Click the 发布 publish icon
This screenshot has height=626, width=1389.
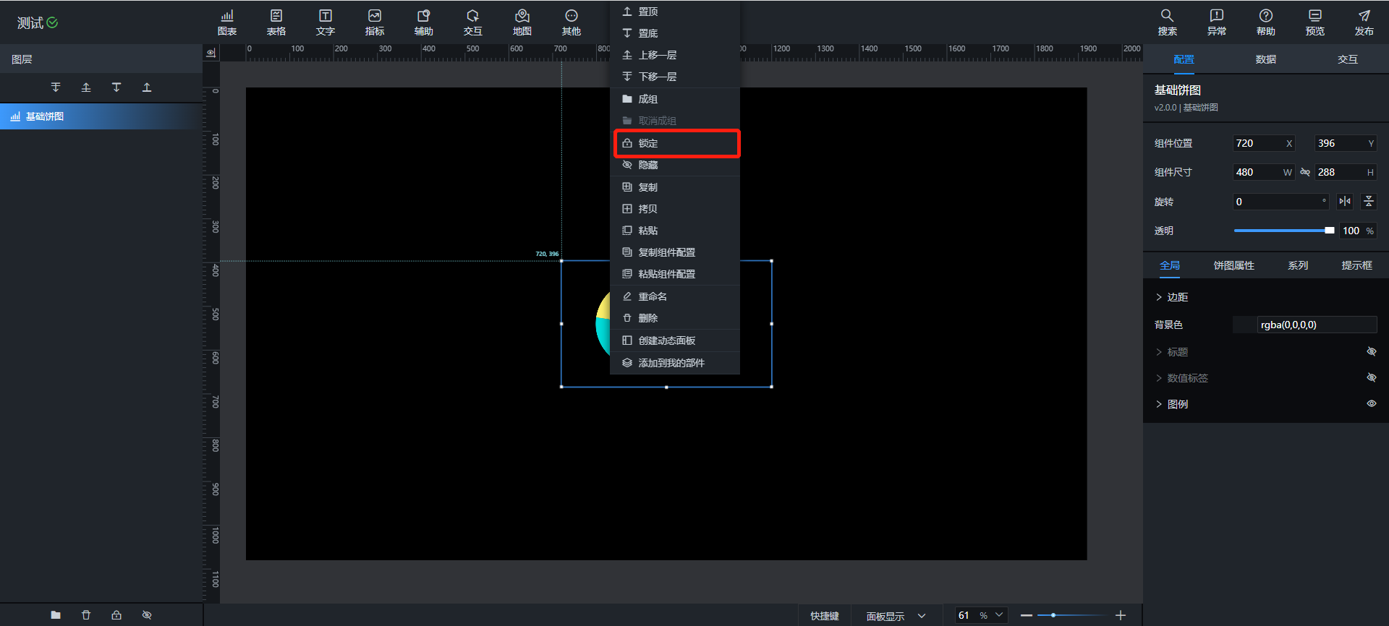1364,22
